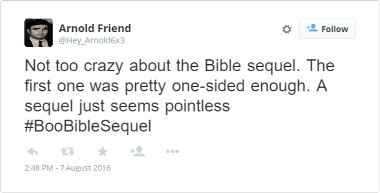Viewport: 380px width, 193px height.
Task: Retweet the Bible sequel tweet
Action: (68, 152)
